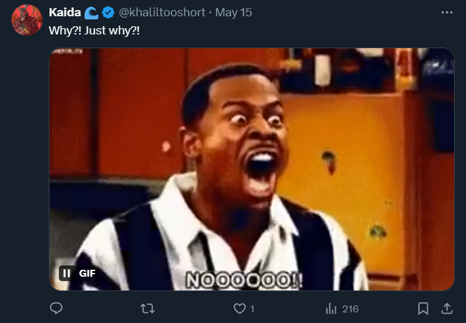Share the post with the upload arrow icon
This screenshot has height=323, width=466.
point(447,309)
